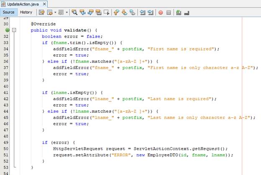Click "Last name is only character a-z A-Z" string
This screenshot has width=261, height=175.
click(x=199, y=117)
